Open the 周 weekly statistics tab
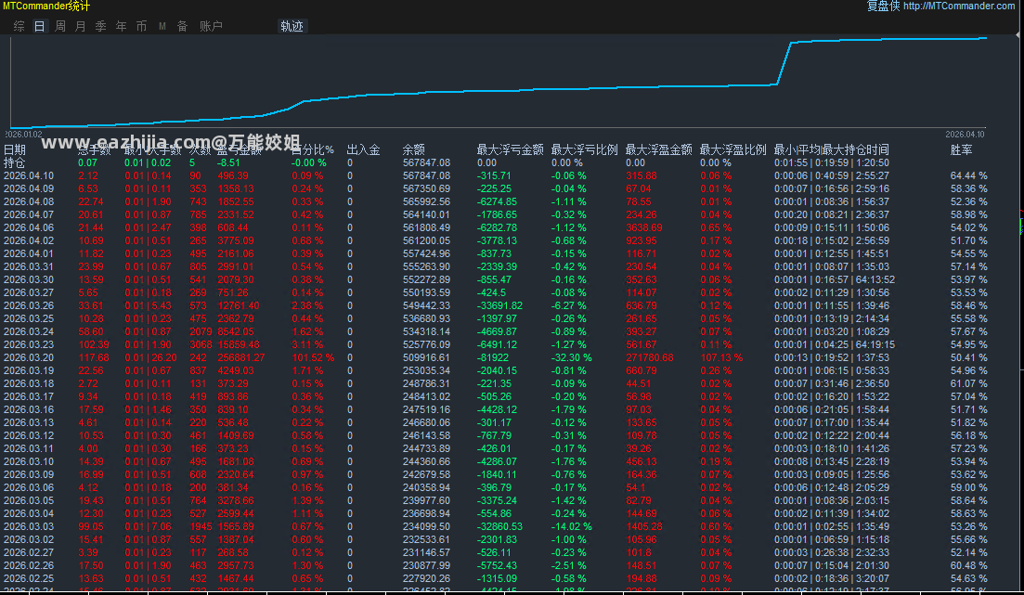This screenshot has height=595, width=1024. pyautogui.click(x=60, y=26)
